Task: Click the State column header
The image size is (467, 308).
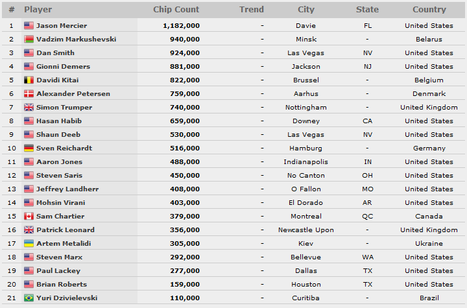Action: tap(368, 10)
